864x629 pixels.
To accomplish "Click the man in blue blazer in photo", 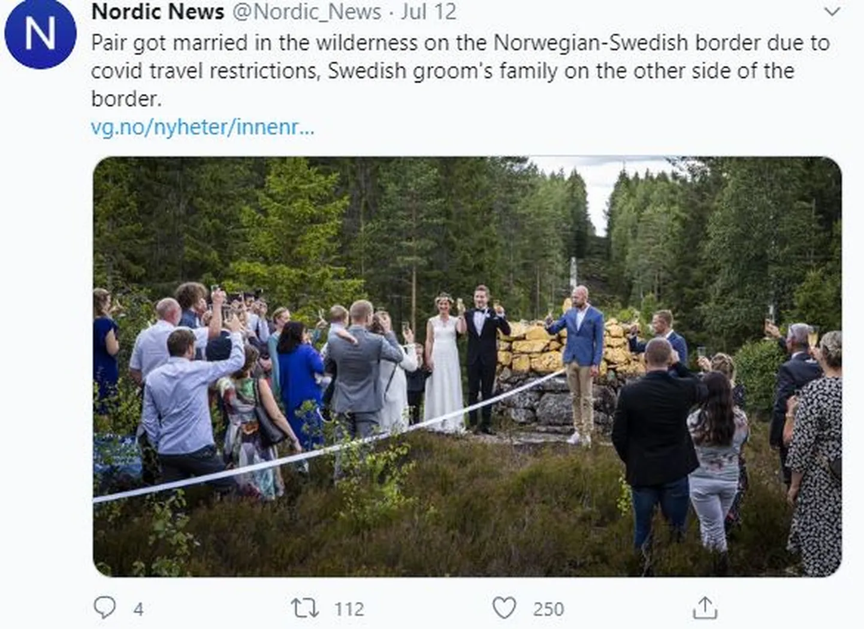I will 578,365.
